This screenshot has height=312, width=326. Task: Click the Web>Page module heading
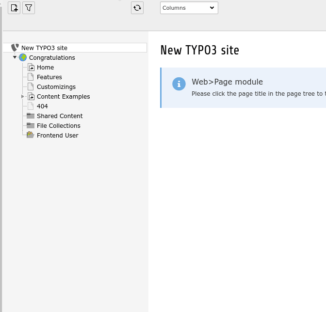pyautogui.click(x=227, y=82)
